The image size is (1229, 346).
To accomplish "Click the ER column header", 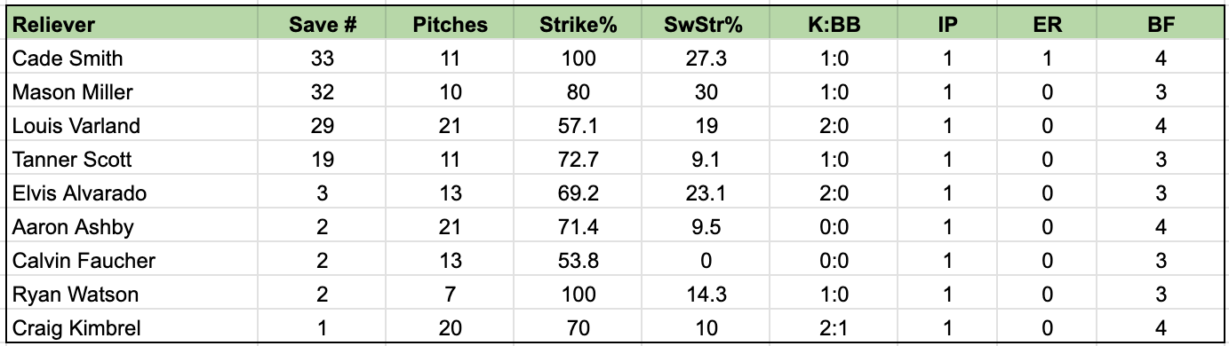I will (1048, 24).
